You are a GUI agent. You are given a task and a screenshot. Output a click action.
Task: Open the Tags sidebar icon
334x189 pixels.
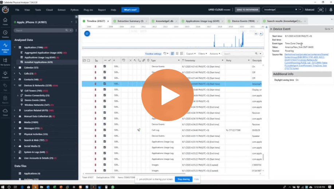5,86
